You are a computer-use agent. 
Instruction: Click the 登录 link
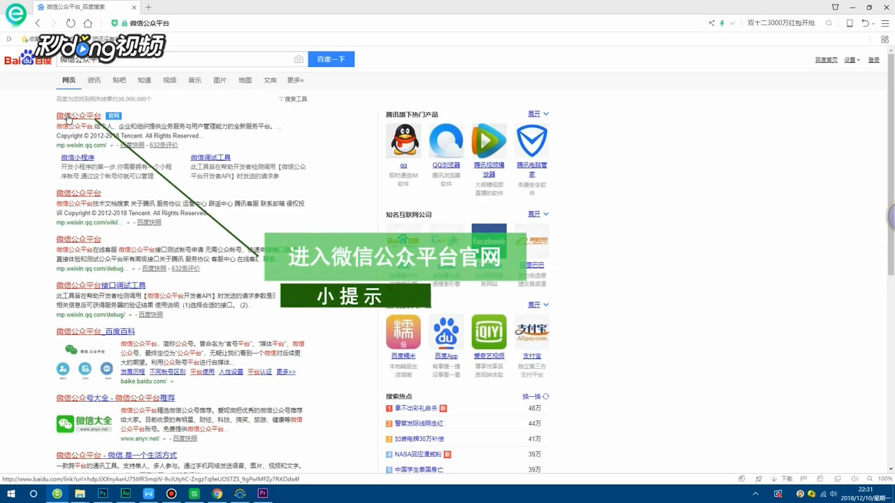click(x=874, y=60)
